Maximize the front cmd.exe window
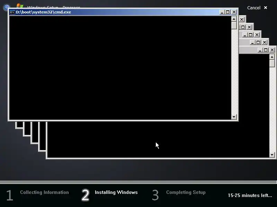Screen dimensions: 277x207 (228, 12)
